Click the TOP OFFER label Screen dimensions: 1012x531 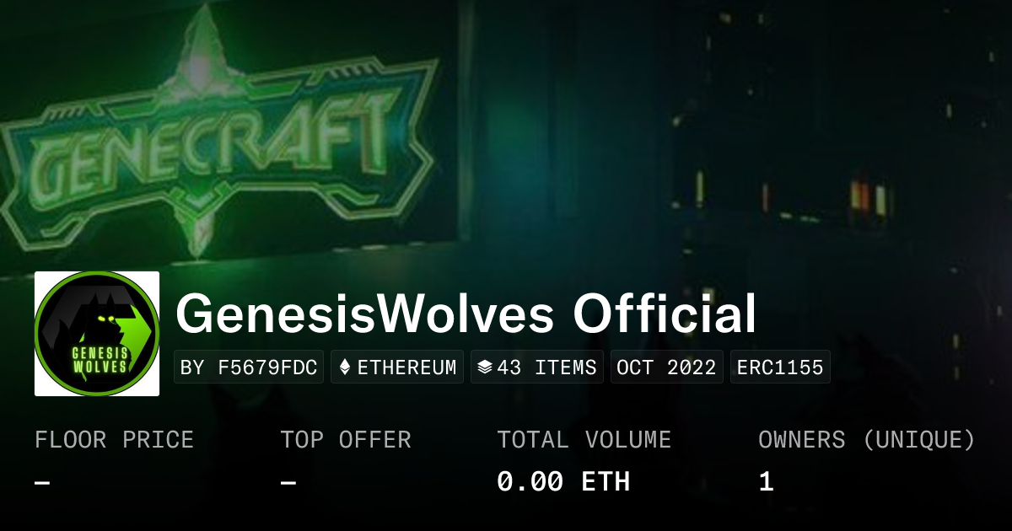(346, 440)
